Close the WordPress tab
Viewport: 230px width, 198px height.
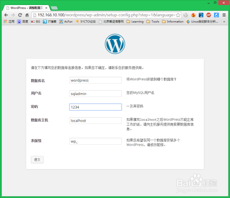click(x=46, y=8)
